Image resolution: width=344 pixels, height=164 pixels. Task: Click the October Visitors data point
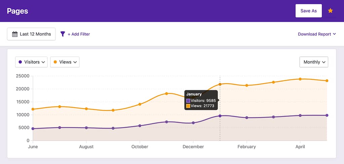point(140,126)
